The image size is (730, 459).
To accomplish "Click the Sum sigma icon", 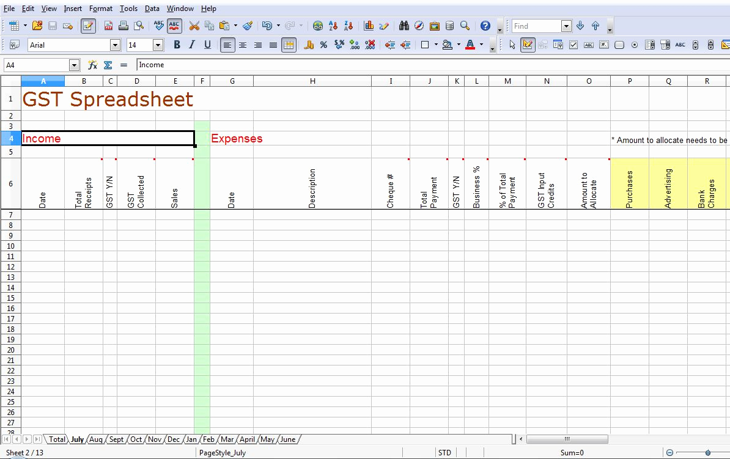I will click(108, 65).
